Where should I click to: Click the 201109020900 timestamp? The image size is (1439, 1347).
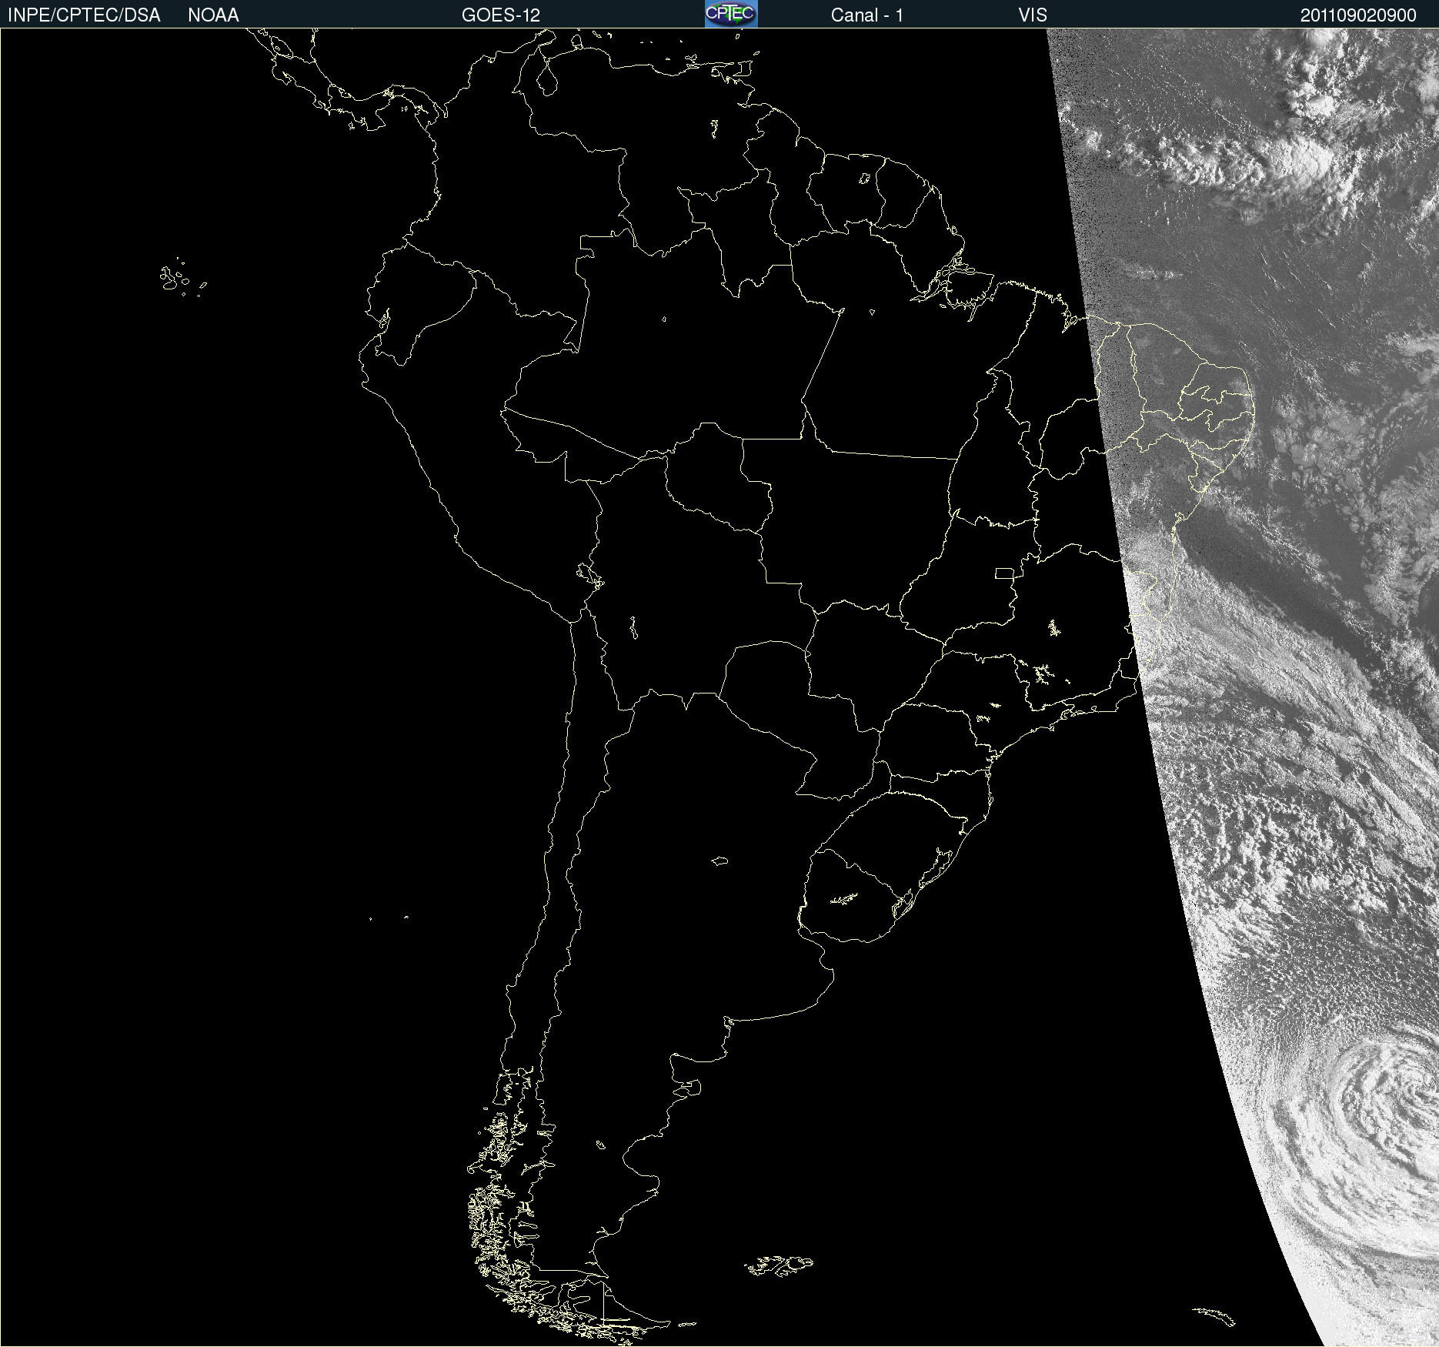coord(1358,15)
